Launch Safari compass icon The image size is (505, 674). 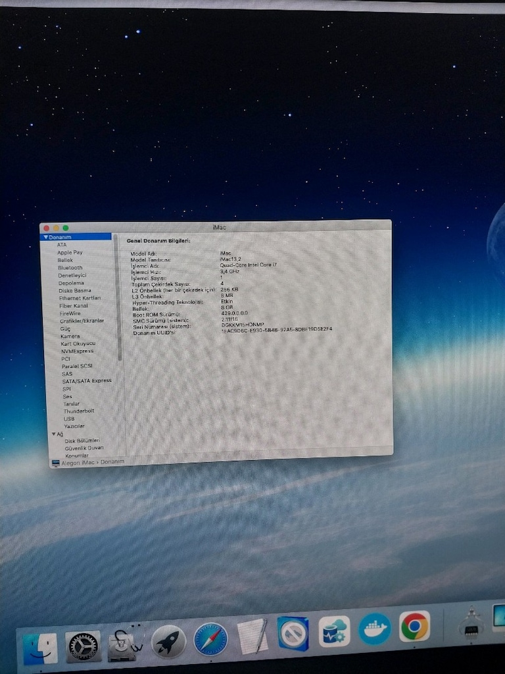[210, 638]
